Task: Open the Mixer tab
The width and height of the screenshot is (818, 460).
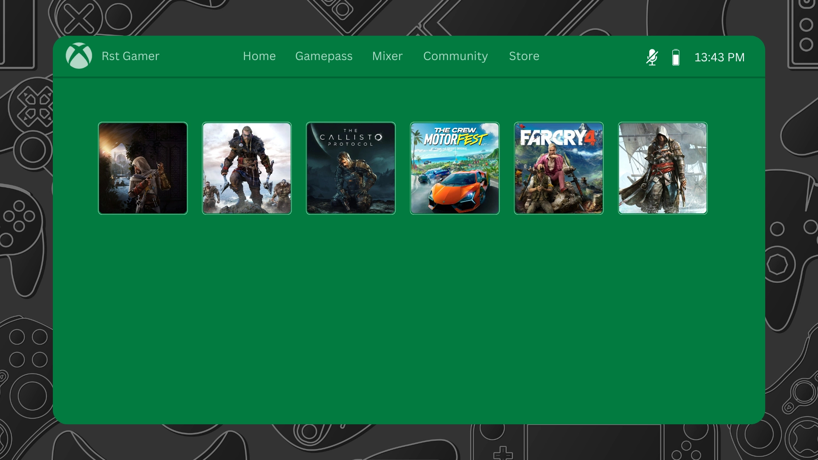Action: pyautogui.click(x=387, y=56)
